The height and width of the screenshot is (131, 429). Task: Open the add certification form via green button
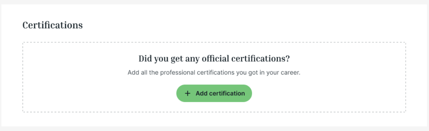tap(214, 93)
